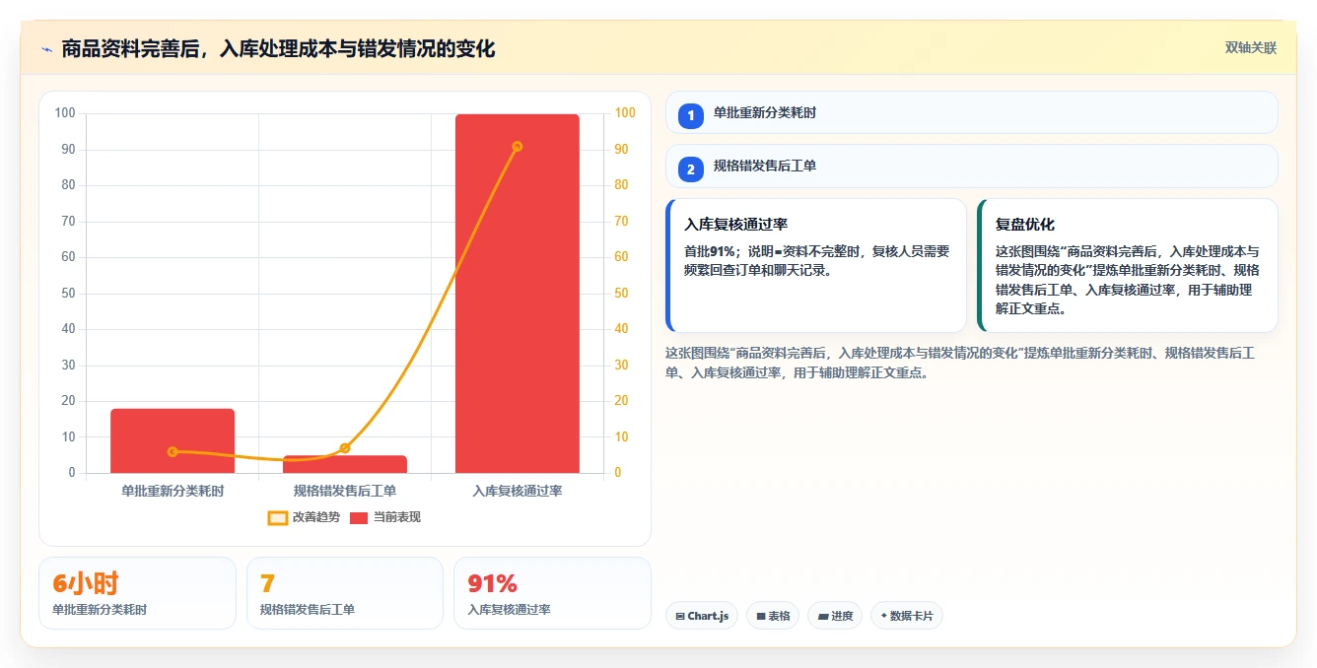Click the summary paragraph below the info cards
The width and height of the screenshot is (1317, 668).
(x=961, y=363)
